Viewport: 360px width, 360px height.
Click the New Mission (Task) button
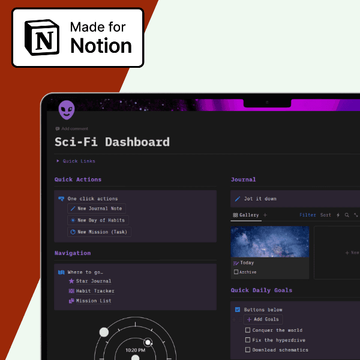coord(99,232)
